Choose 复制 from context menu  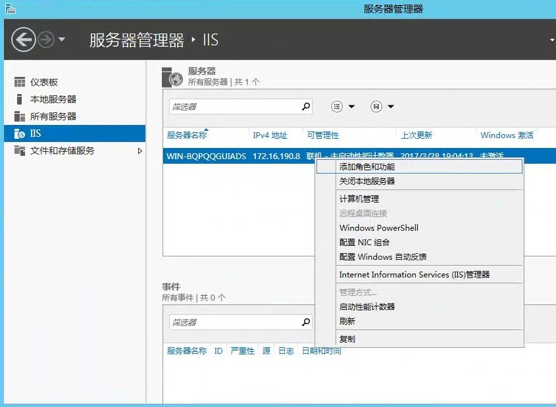click(x=420, y=339)
